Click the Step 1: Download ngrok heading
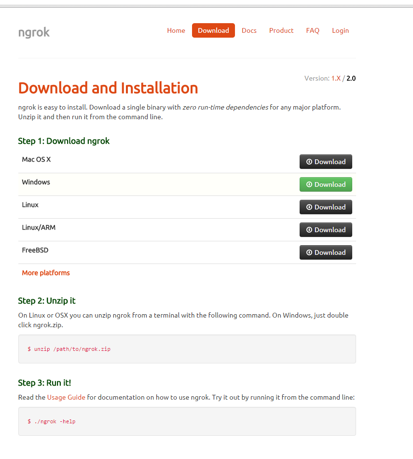413x459 pixels. [64, 141]
